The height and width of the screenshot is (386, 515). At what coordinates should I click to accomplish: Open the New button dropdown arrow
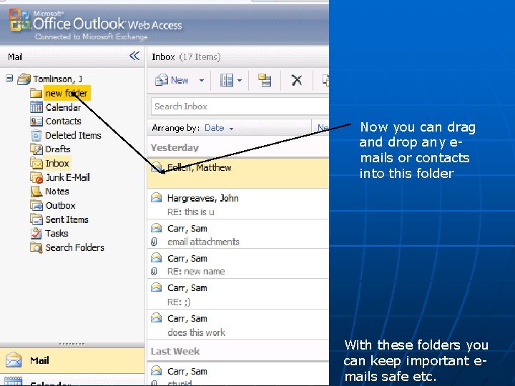201,80
